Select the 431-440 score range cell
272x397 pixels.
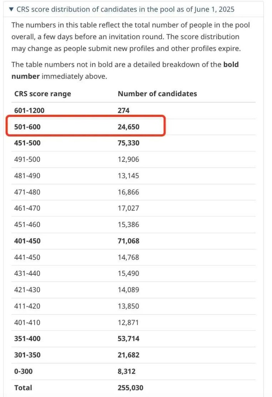click(27, 273)
